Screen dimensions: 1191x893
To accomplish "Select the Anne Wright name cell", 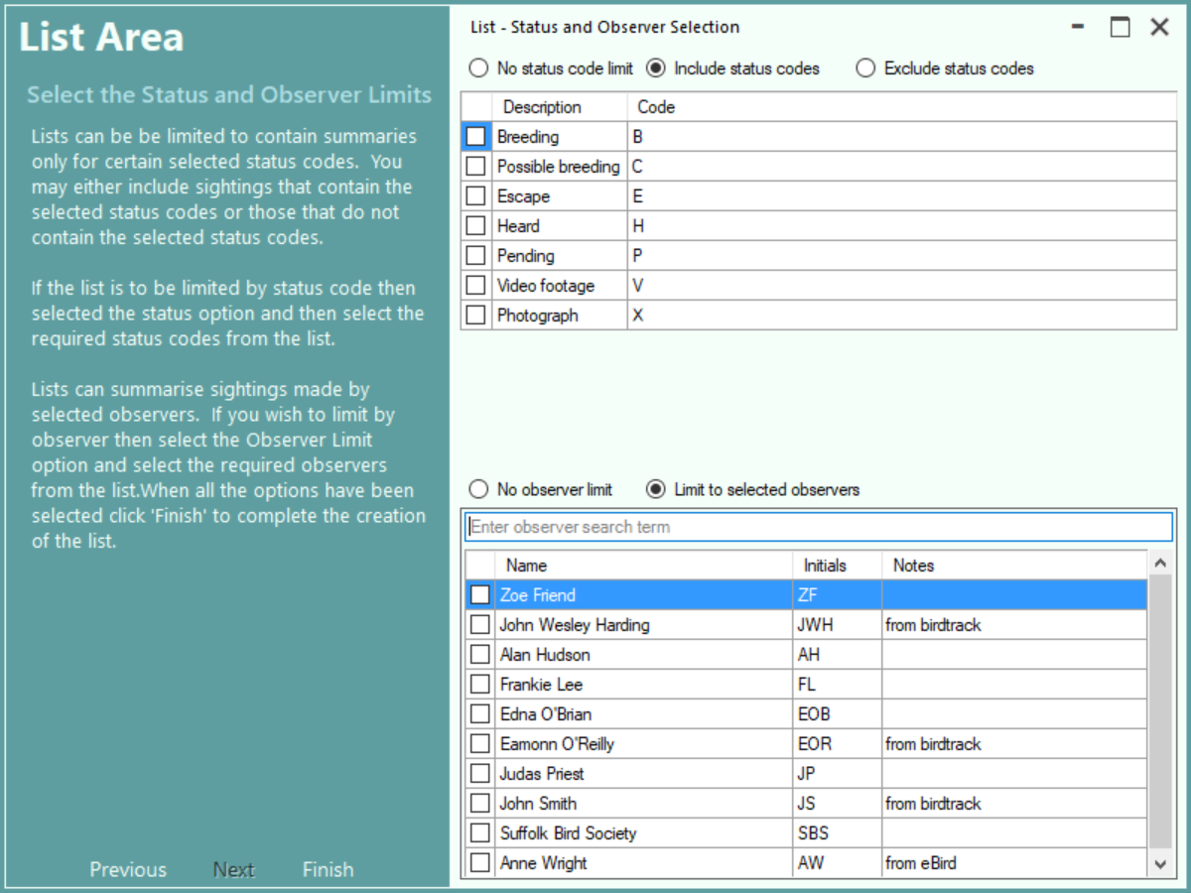I will coord(643,863).
